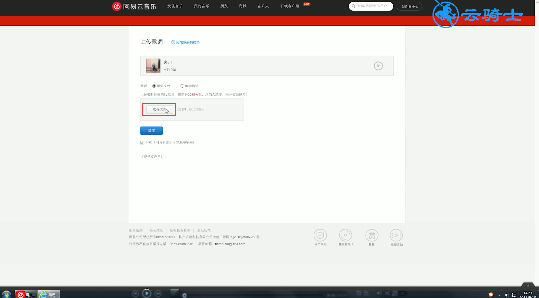Viewport: 539px width, 298px height.
Task: Uncheck the 同意《网易云音乐内容发布须知》agreement checkbox
Action: 142,142
